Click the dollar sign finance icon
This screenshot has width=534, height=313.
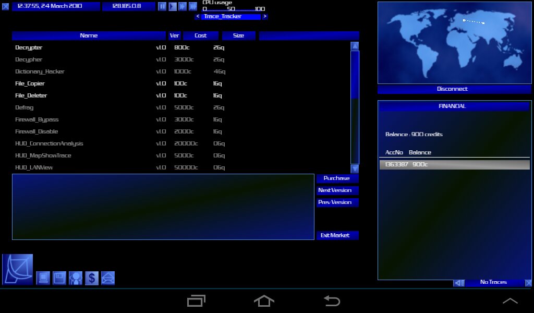(x=92, y=278)
